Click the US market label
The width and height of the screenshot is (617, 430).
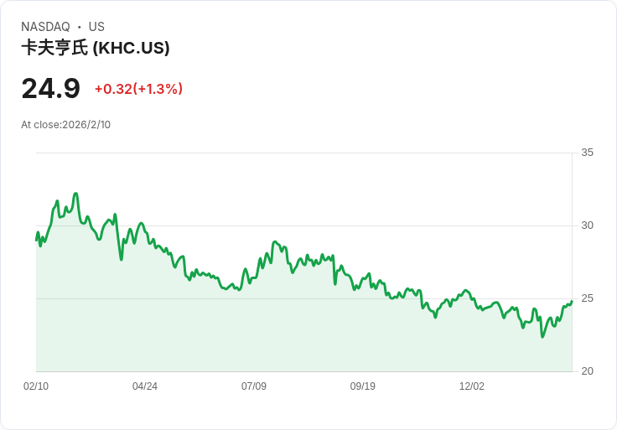point(96,27)
